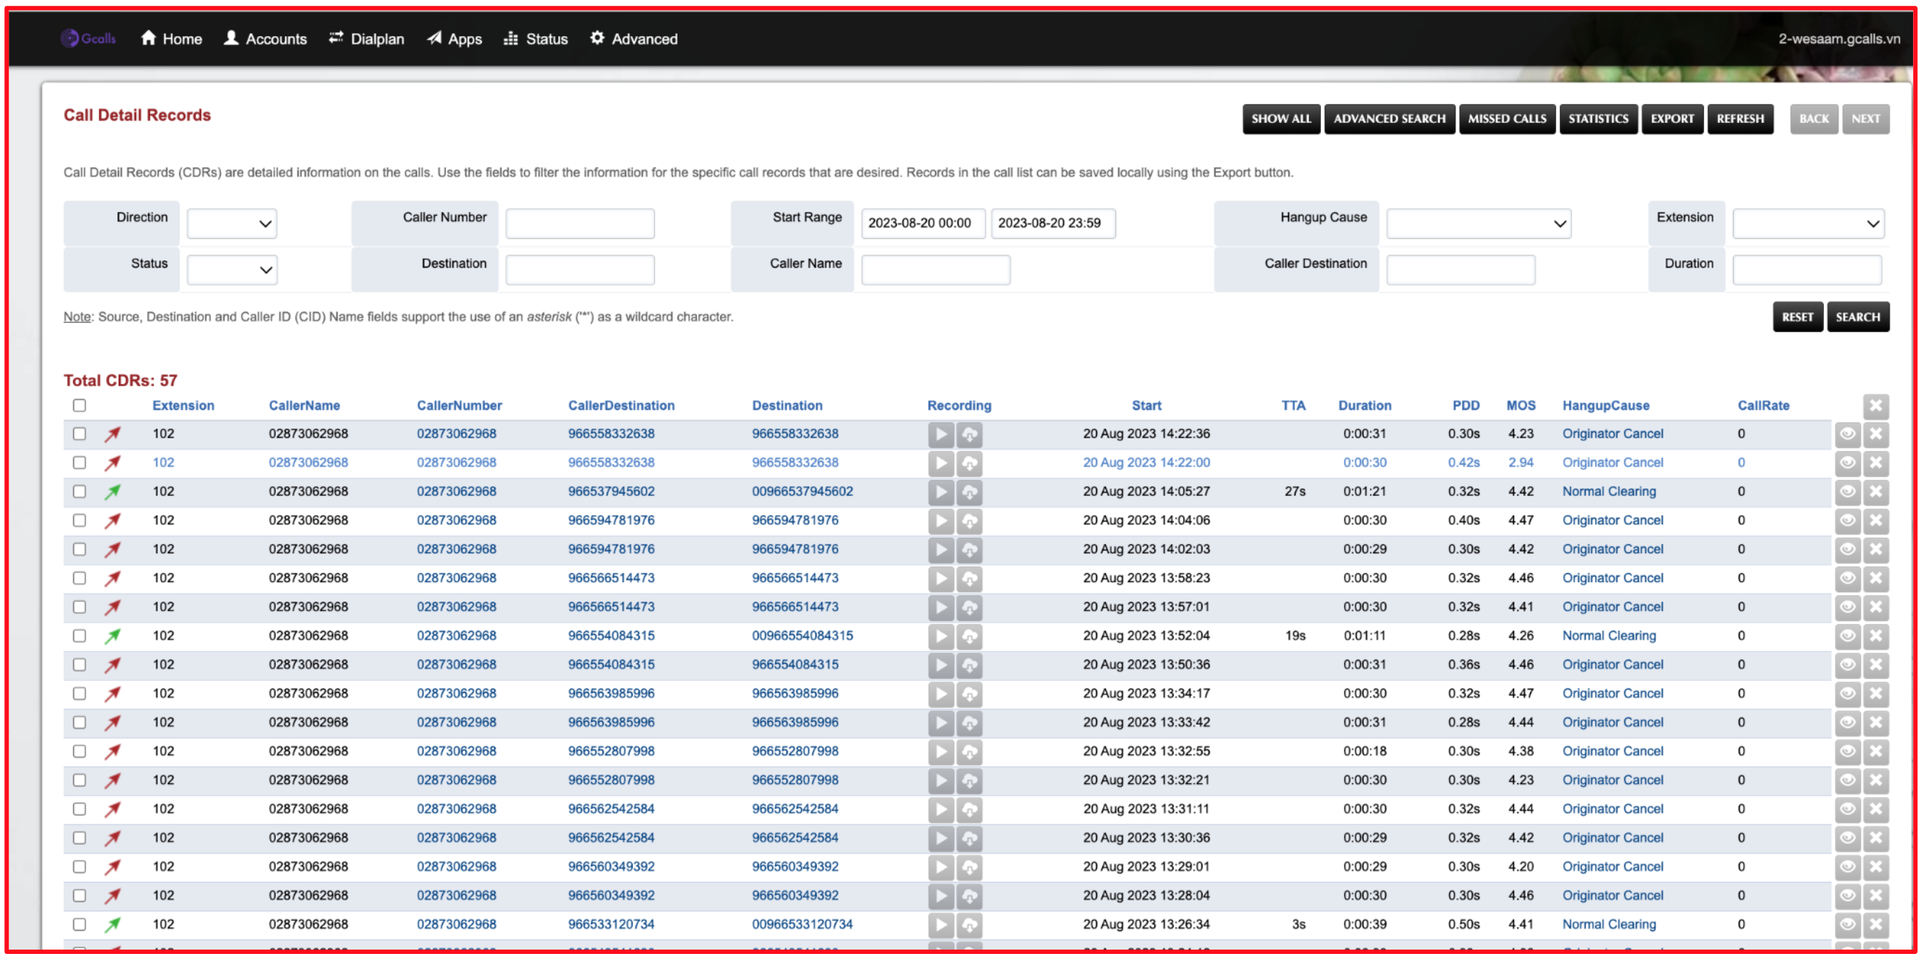Play recording of 13:26:34 call
The width and height of the screenshot is (1921, 959).
940,925
